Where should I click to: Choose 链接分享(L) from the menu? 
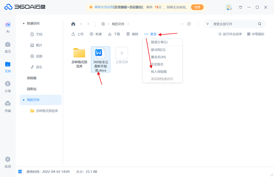coord(162,42)
